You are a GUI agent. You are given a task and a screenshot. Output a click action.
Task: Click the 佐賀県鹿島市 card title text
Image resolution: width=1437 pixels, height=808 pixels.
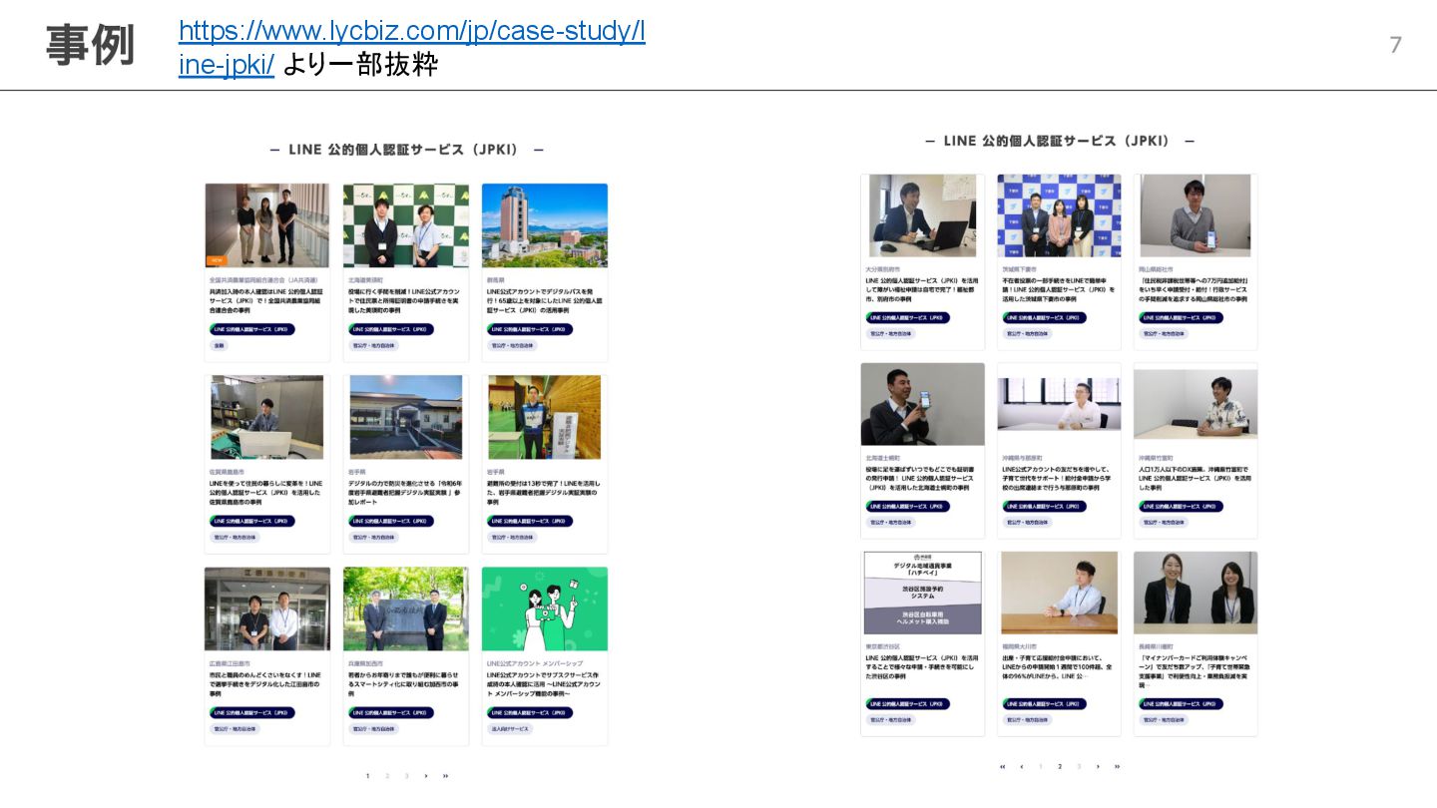tap(266, 491)
